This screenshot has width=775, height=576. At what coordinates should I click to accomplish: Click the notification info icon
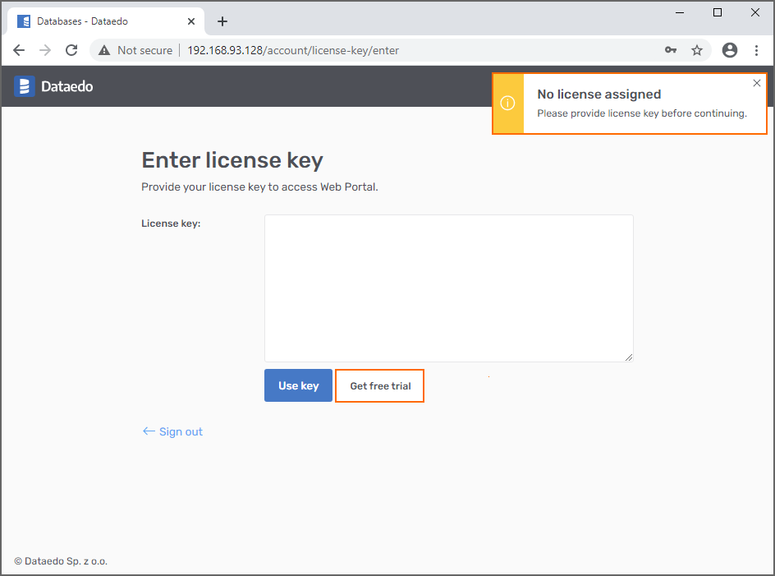507,104
